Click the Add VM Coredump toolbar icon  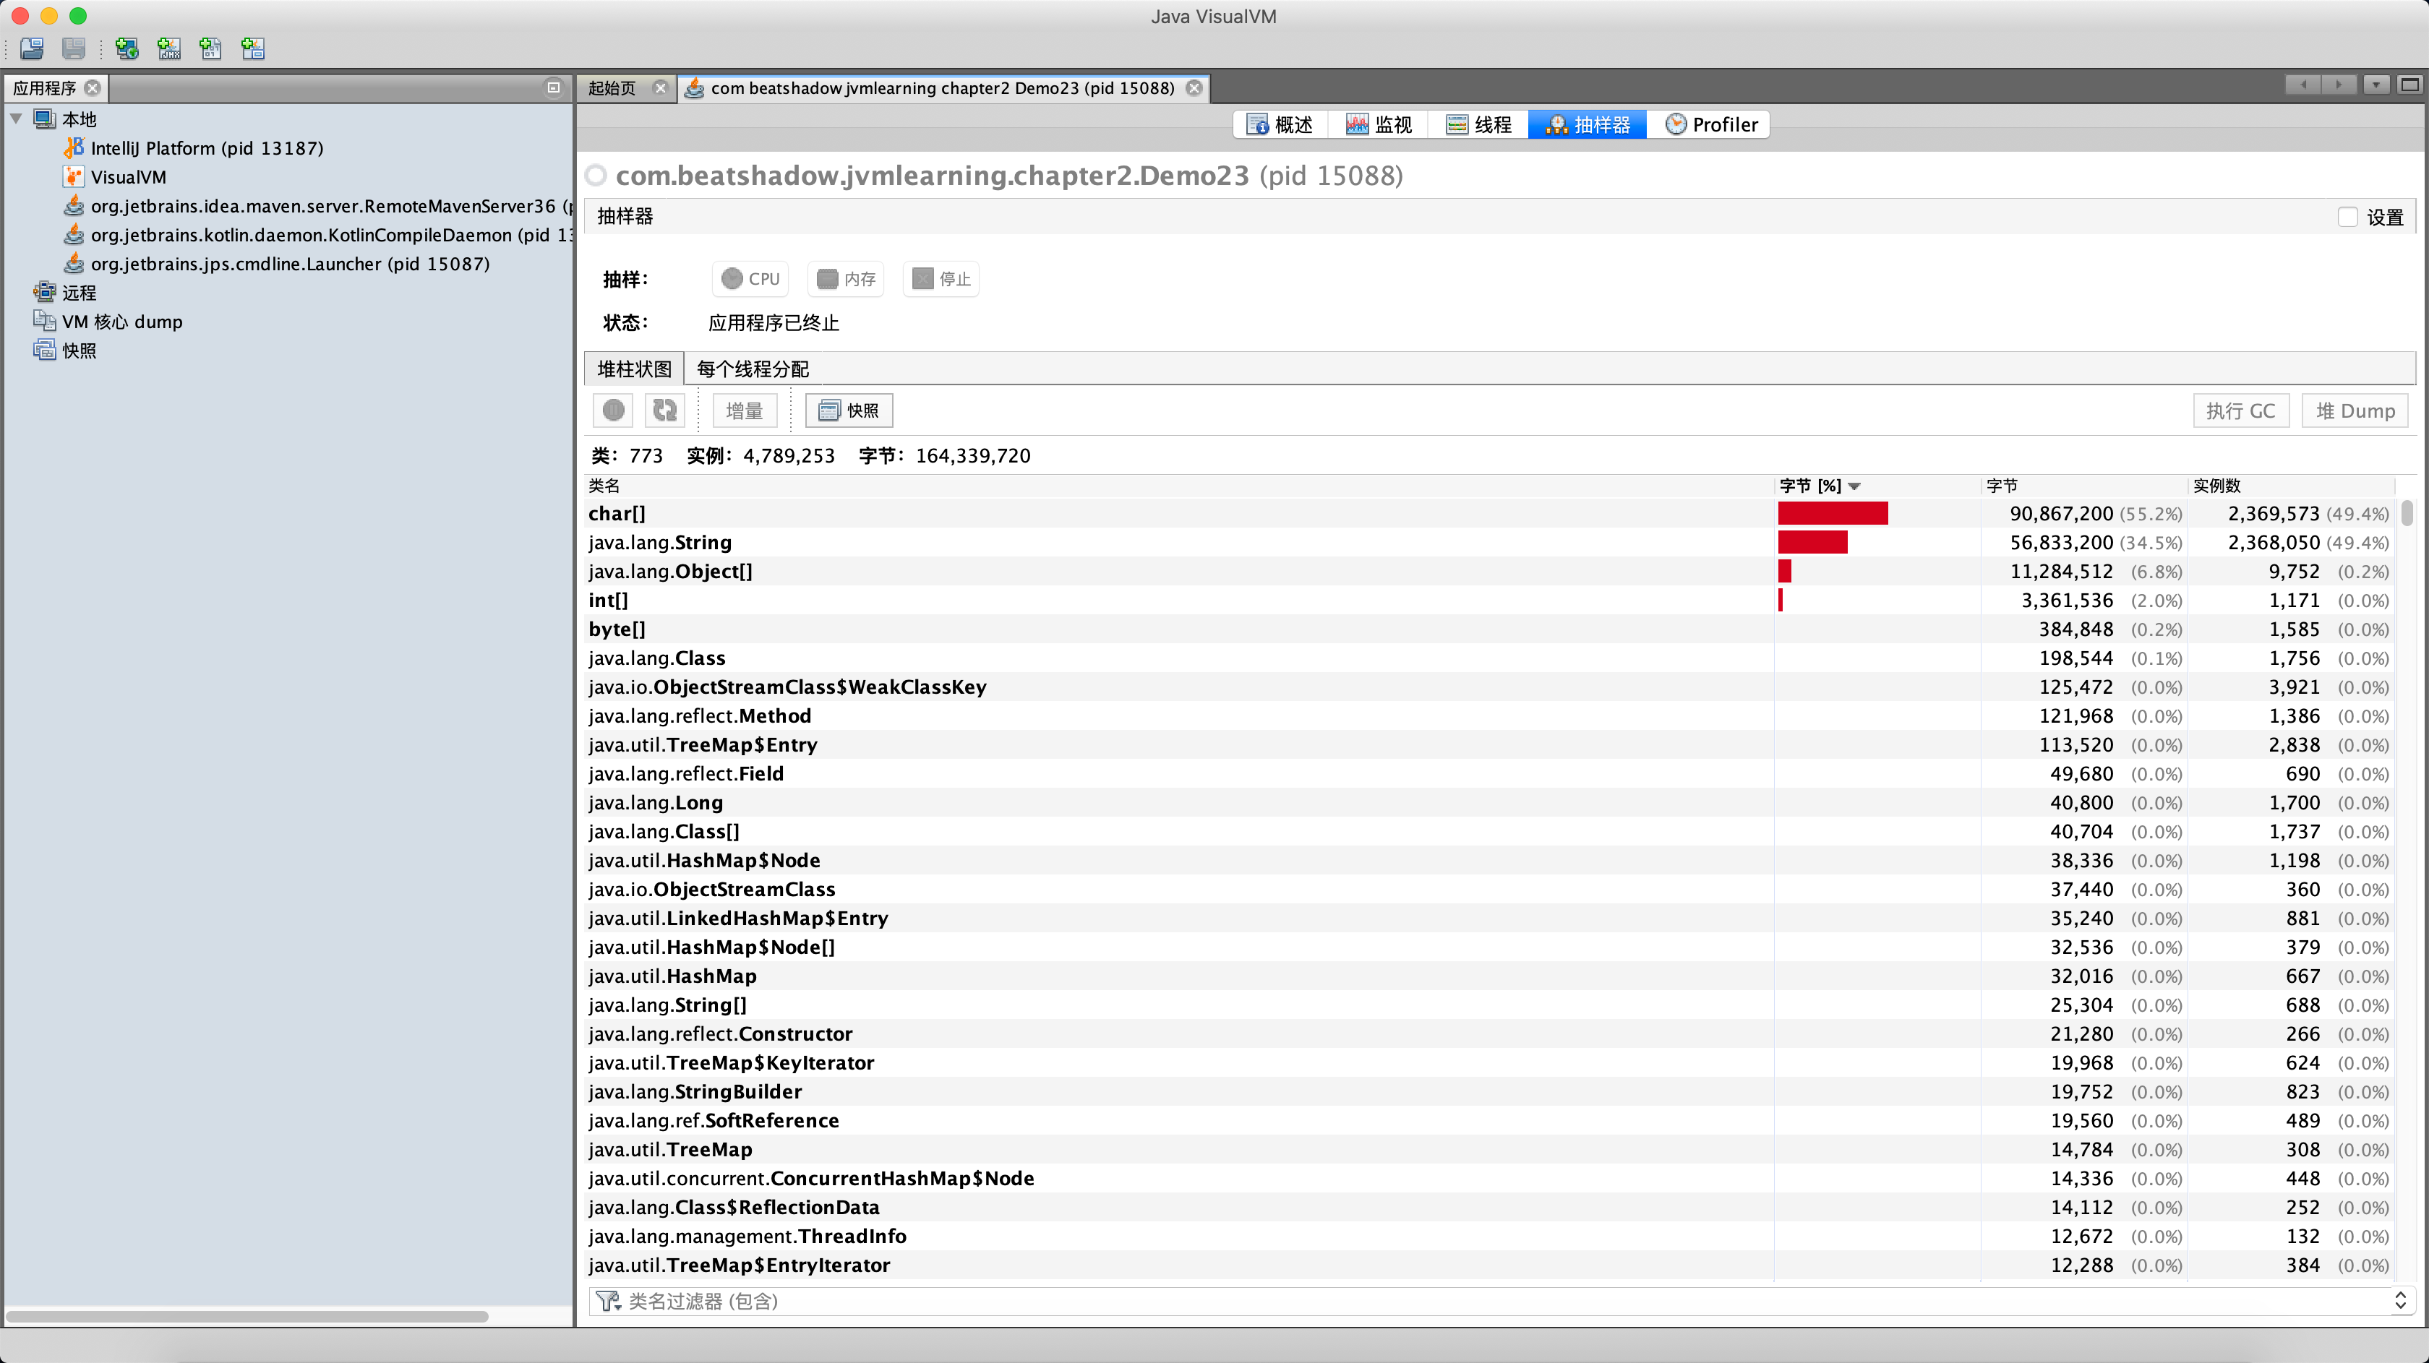point(210,48)
